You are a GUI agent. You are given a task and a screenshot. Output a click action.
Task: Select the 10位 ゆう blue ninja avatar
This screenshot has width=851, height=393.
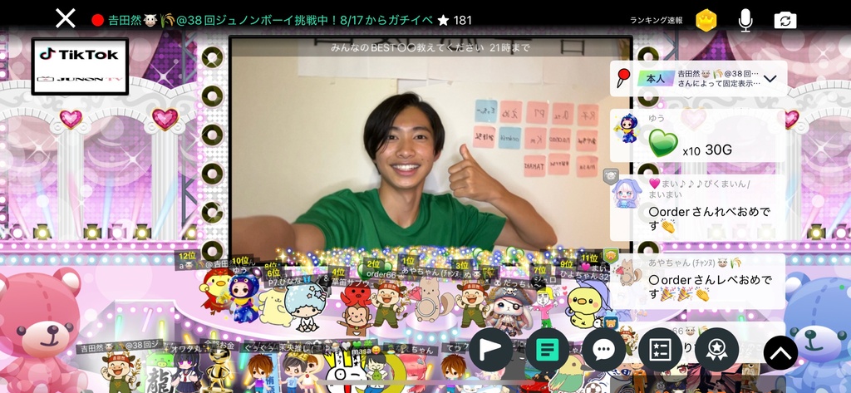tap(244, 298)
